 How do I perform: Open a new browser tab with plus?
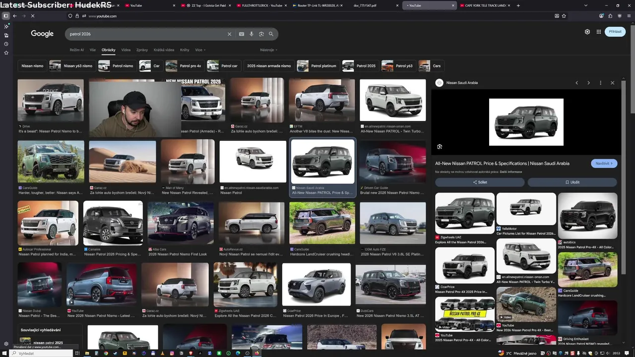518,5
